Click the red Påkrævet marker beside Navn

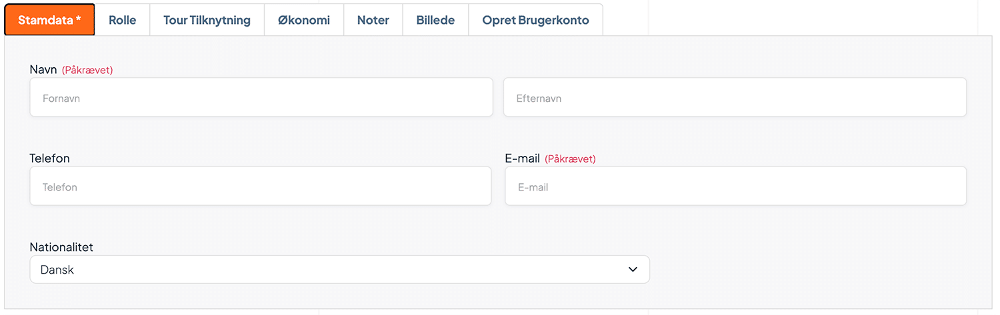click(x=87, y=70)
